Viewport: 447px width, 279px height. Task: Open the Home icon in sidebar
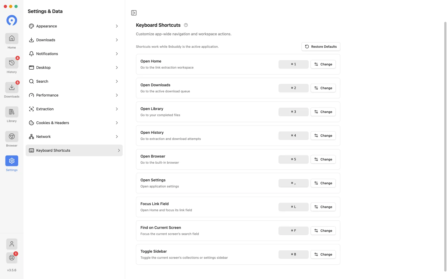pos(12,39)
